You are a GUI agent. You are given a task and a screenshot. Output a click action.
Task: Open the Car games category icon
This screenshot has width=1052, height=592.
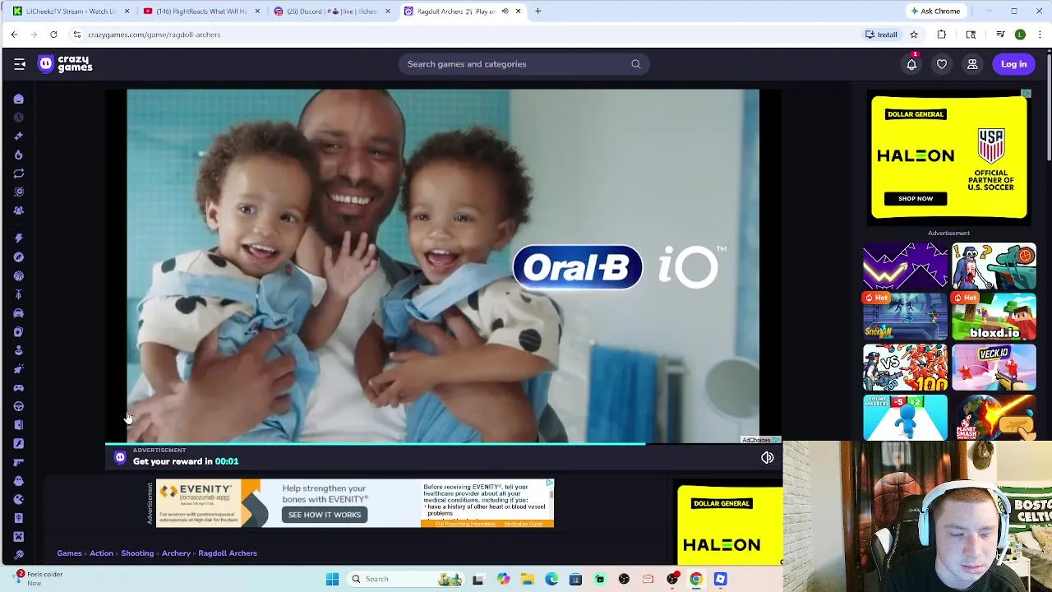tap(18, 312)
